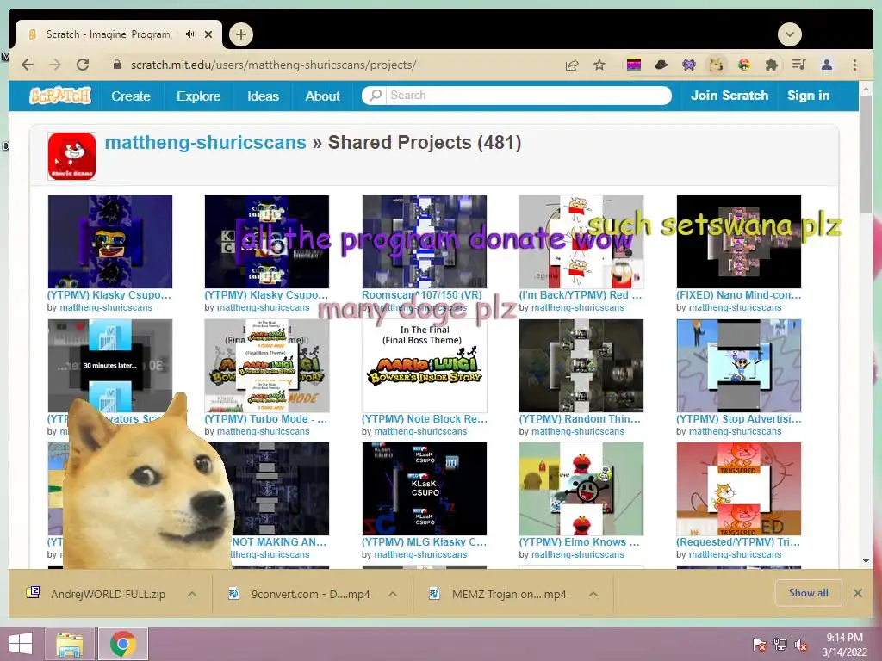Open network tray icon
Screen dimensions: 882x661
pos(780,645)
